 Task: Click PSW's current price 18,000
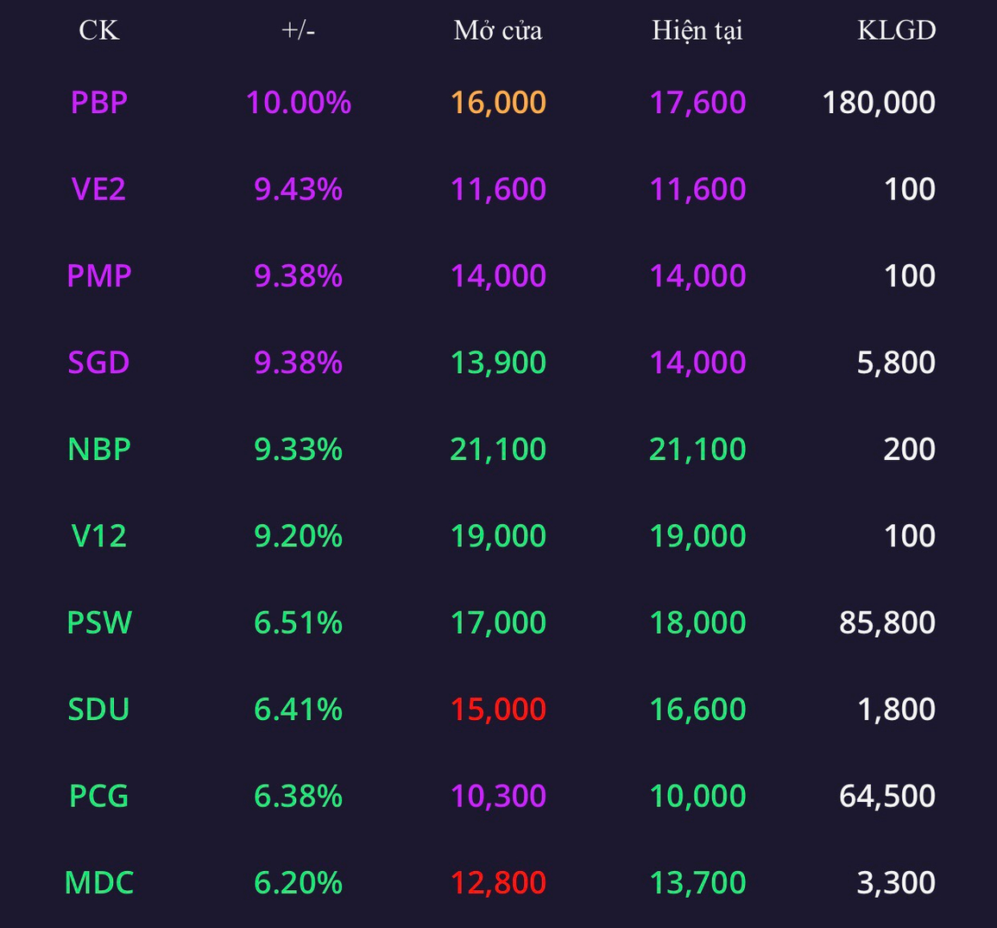pyautogui.click(x=697, y=622)
